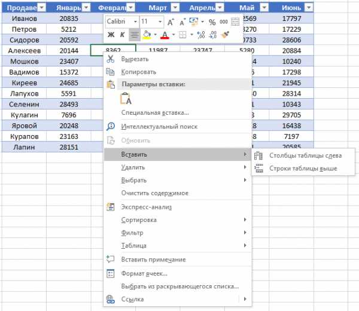359x311 pixels.
Task: Choose Интеллектуальный поиск menu entry
Action: click(x=178, y=126)
